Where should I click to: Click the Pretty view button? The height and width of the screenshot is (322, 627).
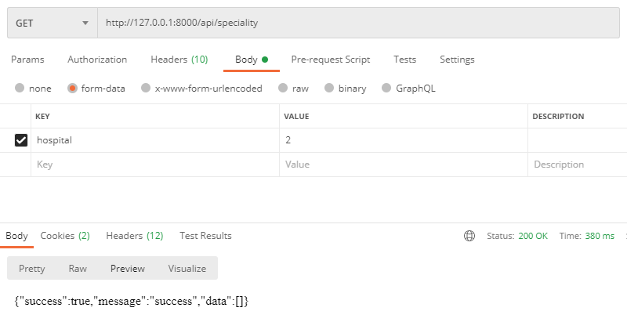point(31,269)
